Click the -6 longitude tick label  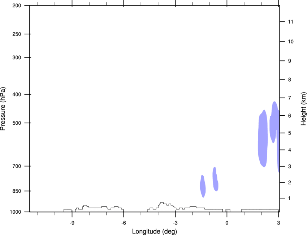point(124,223)
